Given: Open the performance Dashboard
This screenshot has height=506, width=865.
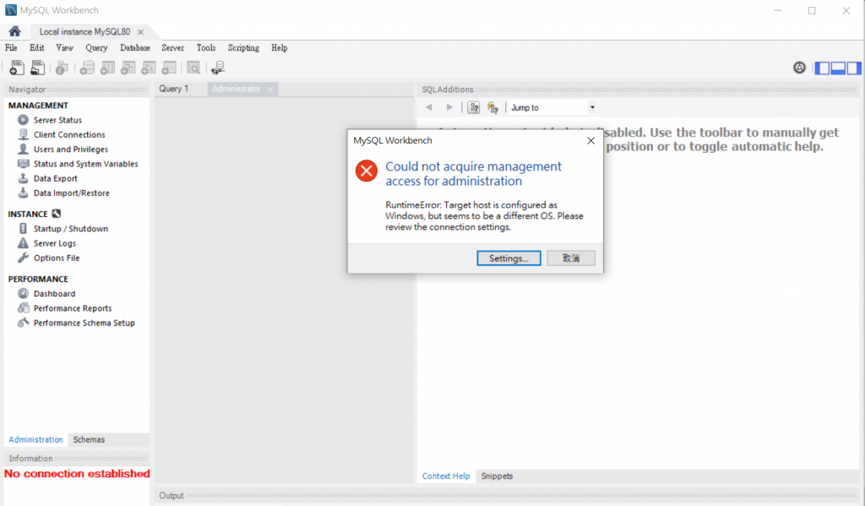Looking at the screenshot, I should point(54,294).
